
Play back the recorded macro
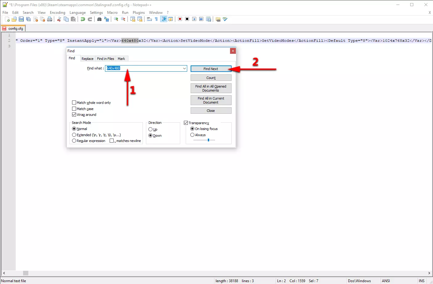194,19
